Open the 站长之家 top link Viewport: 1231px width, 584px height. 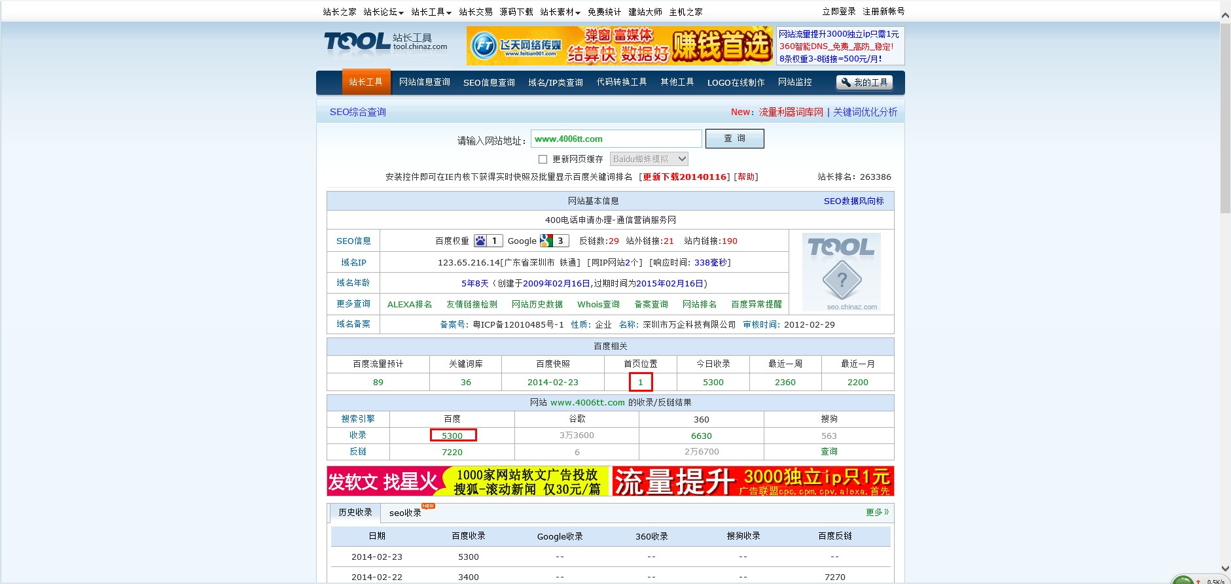340,12
